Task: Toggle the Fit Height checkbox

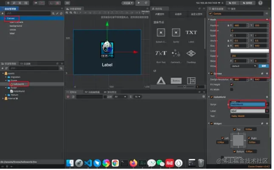Action: [x=232, y=85]
